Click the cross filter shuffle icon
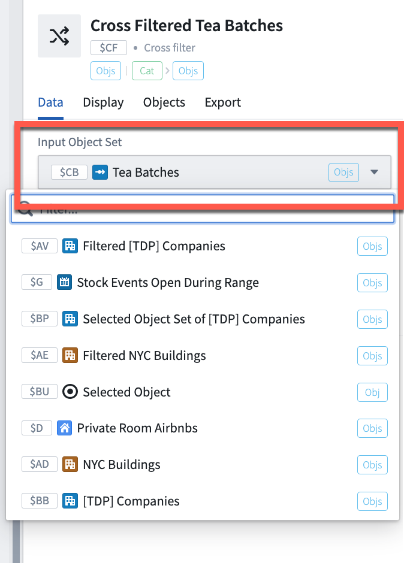Image resolution: width=404 pixels, height=563 pixels. point(59,36)
